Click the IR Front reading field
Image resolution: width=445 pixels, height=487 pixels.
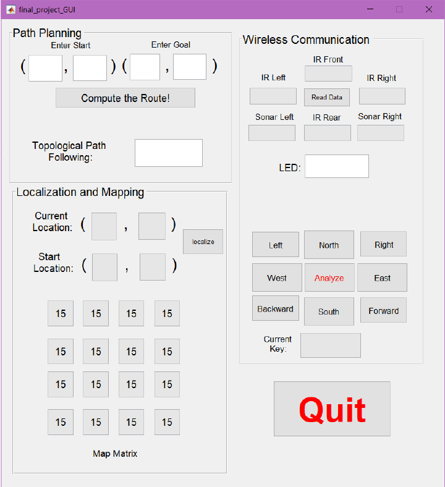[328, 74]
